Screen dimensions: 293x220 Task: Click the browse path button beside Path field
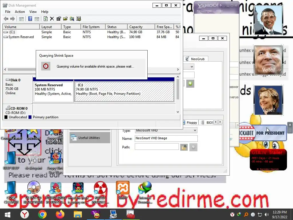[184, 147]
